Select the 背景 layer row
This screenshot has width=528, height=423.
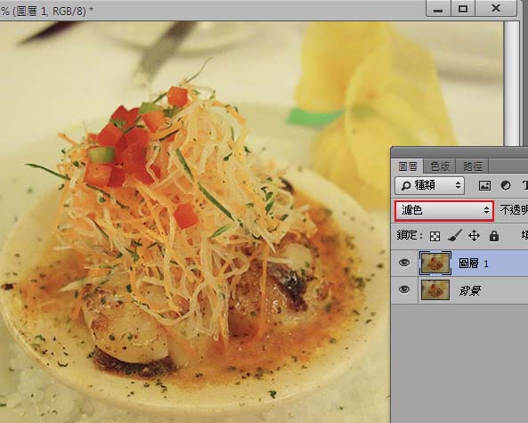(459, 290)
